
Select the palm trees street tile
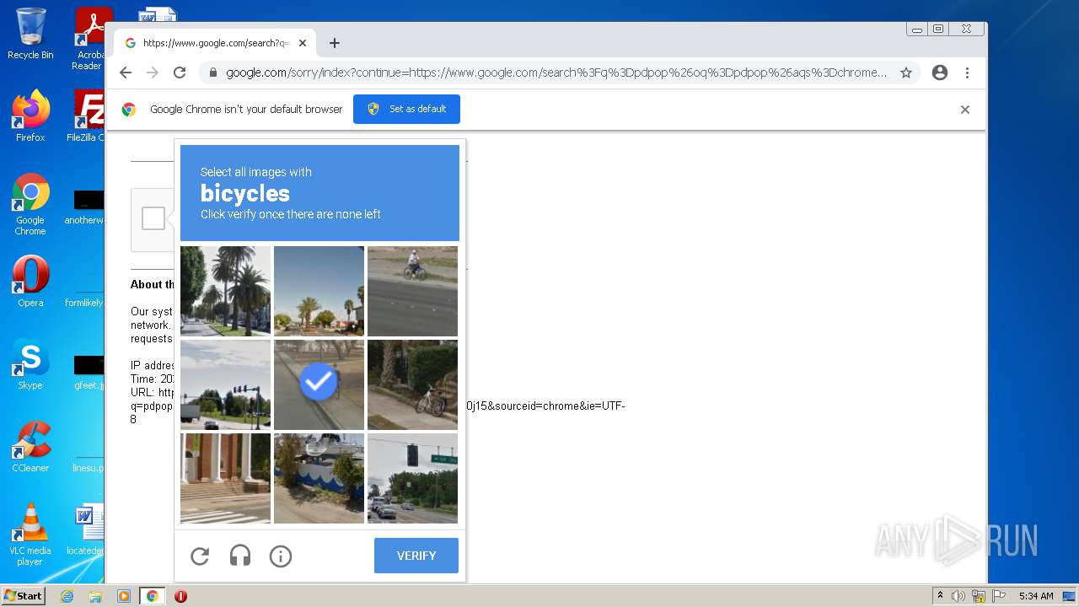(x=225, y=291)
